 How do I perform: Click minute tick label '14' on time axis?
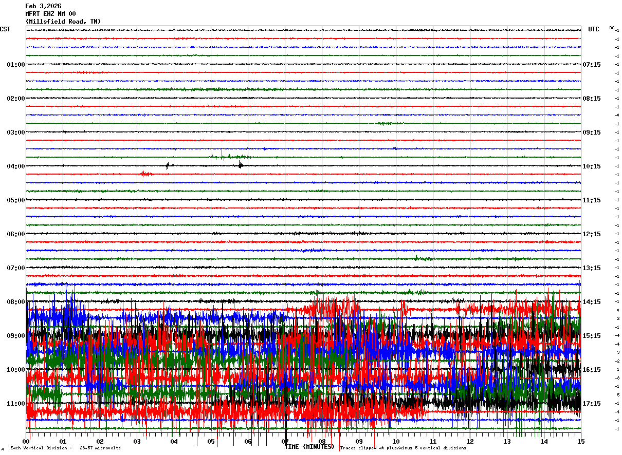click(x=544, y=442)
